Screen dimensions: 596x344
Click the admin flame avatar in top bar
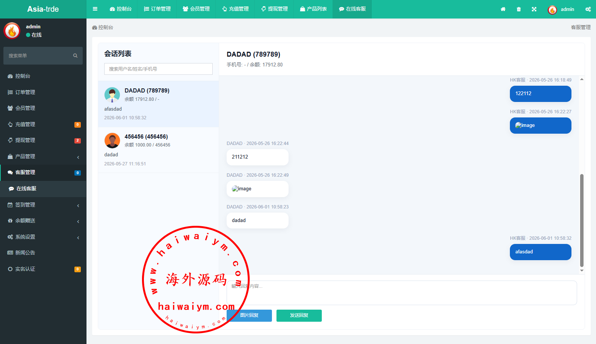[x=552, y=10]
